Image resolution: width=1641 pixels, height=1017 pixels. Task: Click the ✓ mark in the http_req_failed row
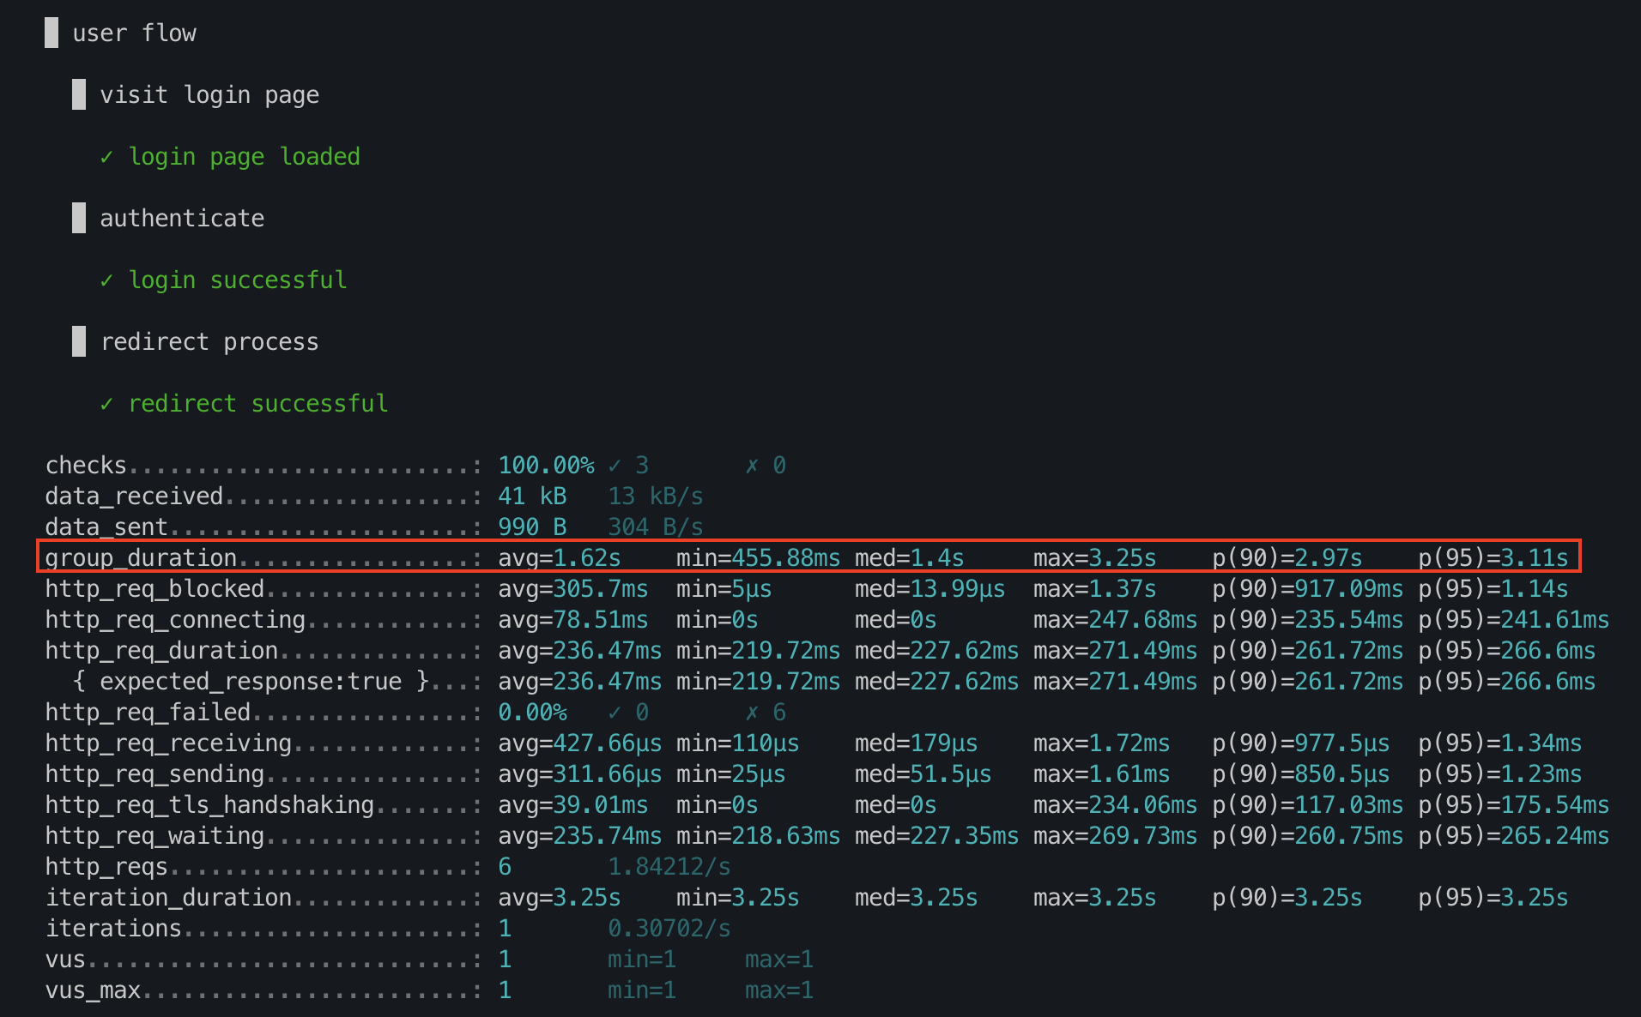(615, 713)
